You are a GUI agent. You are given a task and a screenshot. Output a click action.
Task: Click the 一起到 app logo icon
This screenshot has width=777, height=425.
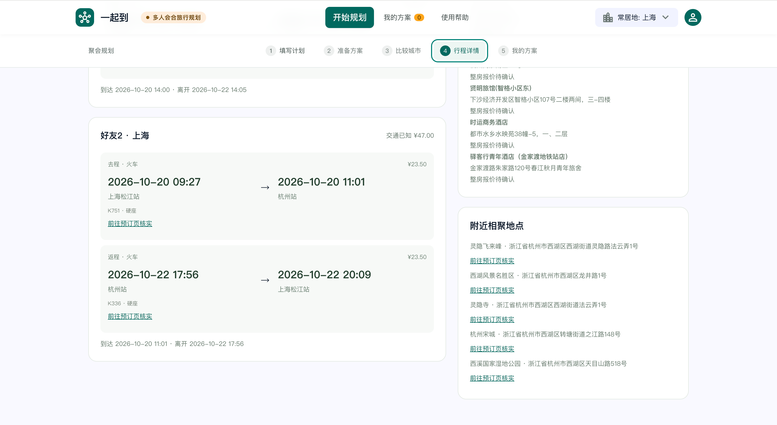pos(85,17)
